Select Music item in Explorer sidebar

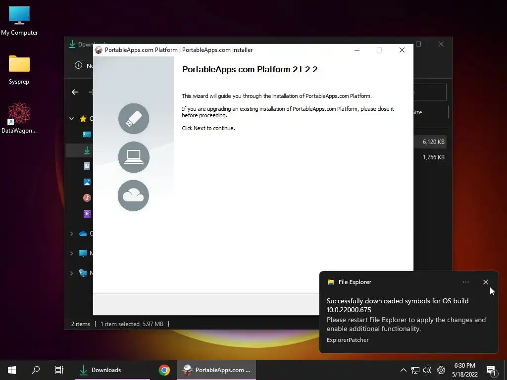(87, 198)
